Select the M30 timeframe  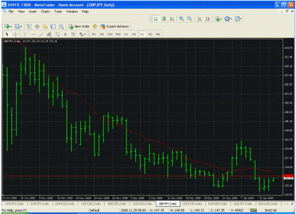click(118, 34)
